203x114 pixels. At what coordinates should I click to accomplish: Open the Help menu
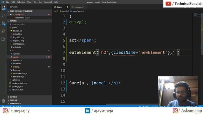pyautogui.click(x=56, y=2)
